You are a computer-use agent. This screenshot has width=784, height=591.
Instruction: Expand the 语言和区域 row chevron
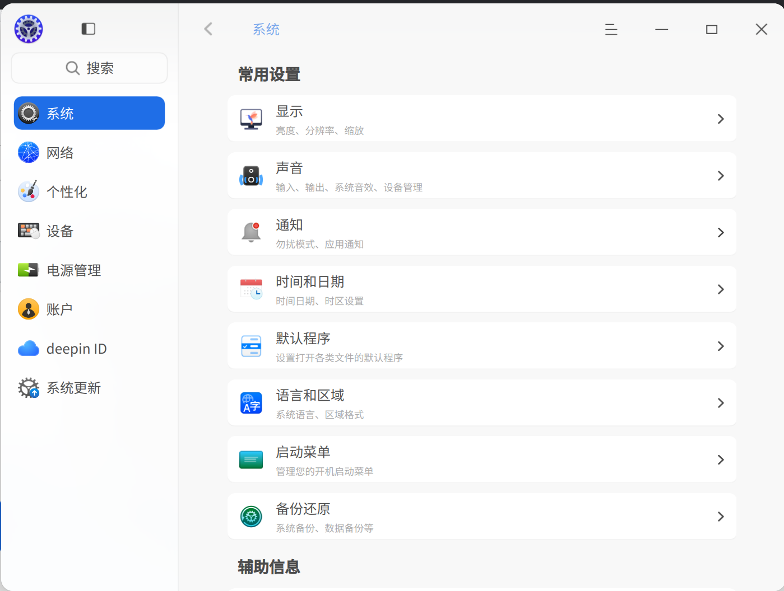[x=721, y=403]
